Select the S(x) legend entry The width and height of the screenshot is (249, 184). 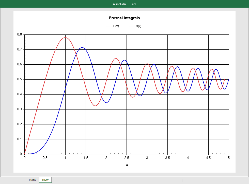click(139, 26)
